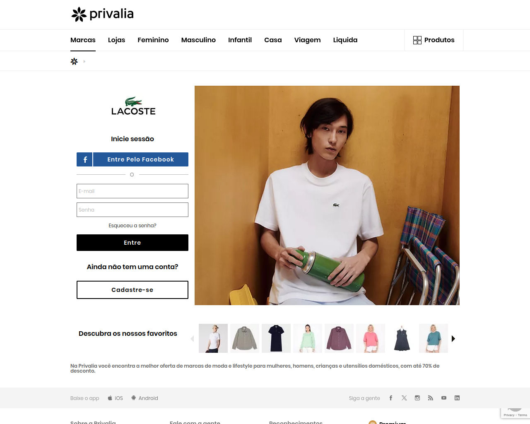Viewport: 530px width, 424px height.
Task: Click the flower home breadcrumb icon
Action: (74, 61)
